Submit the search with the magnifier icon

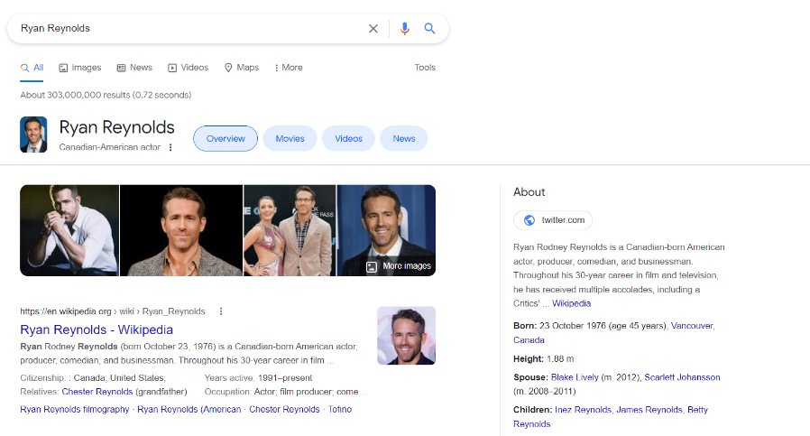click(429, 29)
